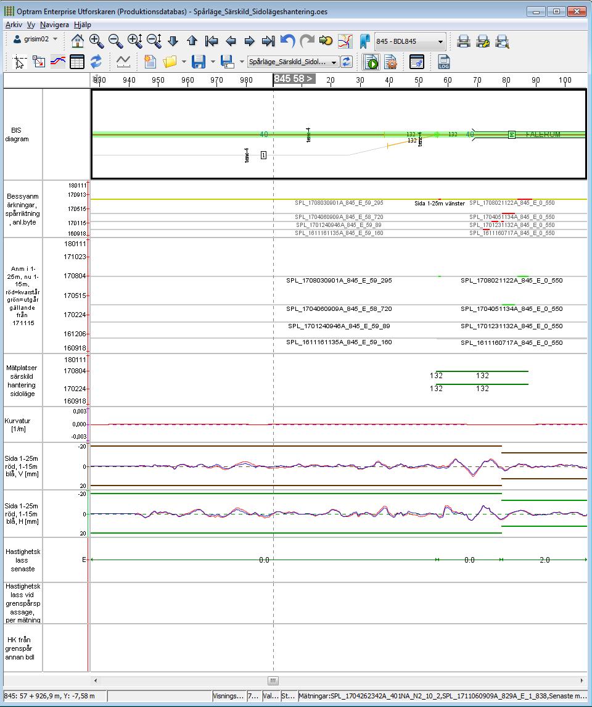Click the 845 58 > kilometer marker
This screenshot has width=592, height=707.
[x=294, y=79]
